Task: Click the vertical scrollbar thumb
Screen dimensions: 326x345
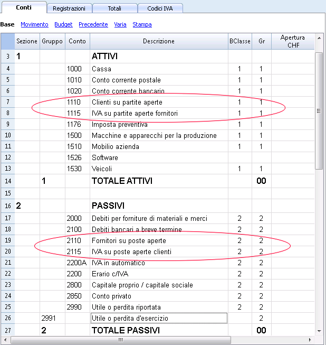Action: [x=319, y=111]
